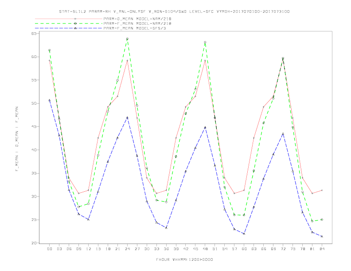Viewport: 351px width, 271px height.
Task: Click blue triangle data point at hour 36
Action: pyautogui.click(x=166, y=228)
